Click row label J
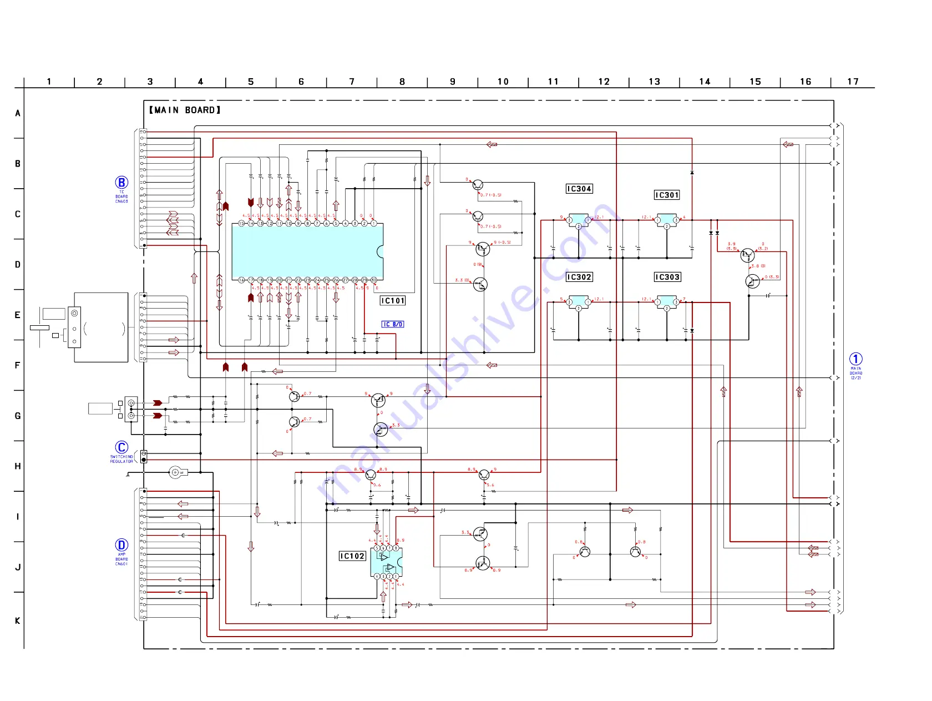 18,568
